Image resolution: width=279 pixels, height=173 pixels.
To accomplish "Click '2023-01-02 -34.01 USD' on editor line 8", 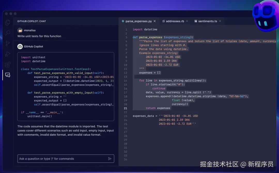I will pos(163,57).
